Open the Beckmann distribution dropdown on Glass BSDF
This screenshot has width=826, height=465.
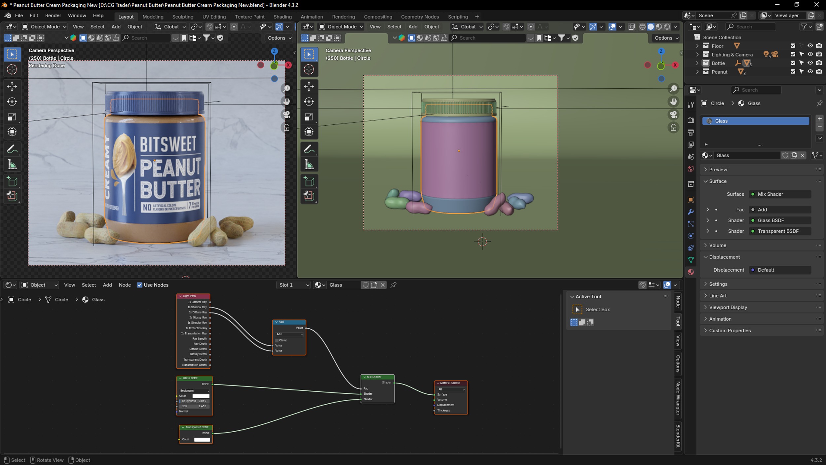pos(194,391)
